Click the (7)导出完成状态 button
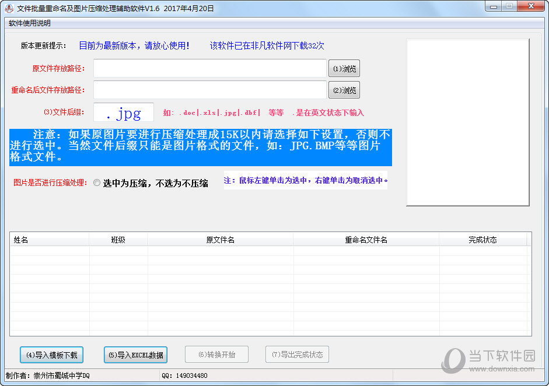Image resolution: width=549 pixels, height=386 pixels. [x=297, y=355]
